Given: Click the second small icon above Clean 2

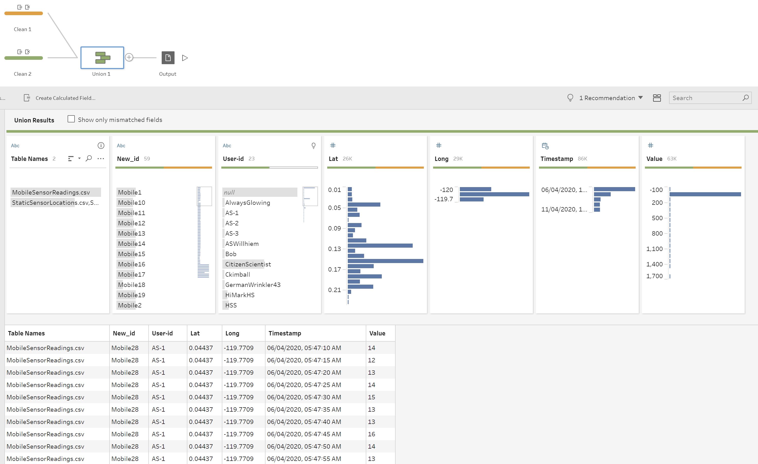Looking at the screenshot, I should click(x=28, y=52).
